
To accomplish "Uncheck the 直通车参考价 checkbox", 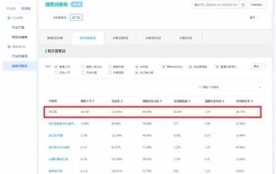I will [217, 67].
